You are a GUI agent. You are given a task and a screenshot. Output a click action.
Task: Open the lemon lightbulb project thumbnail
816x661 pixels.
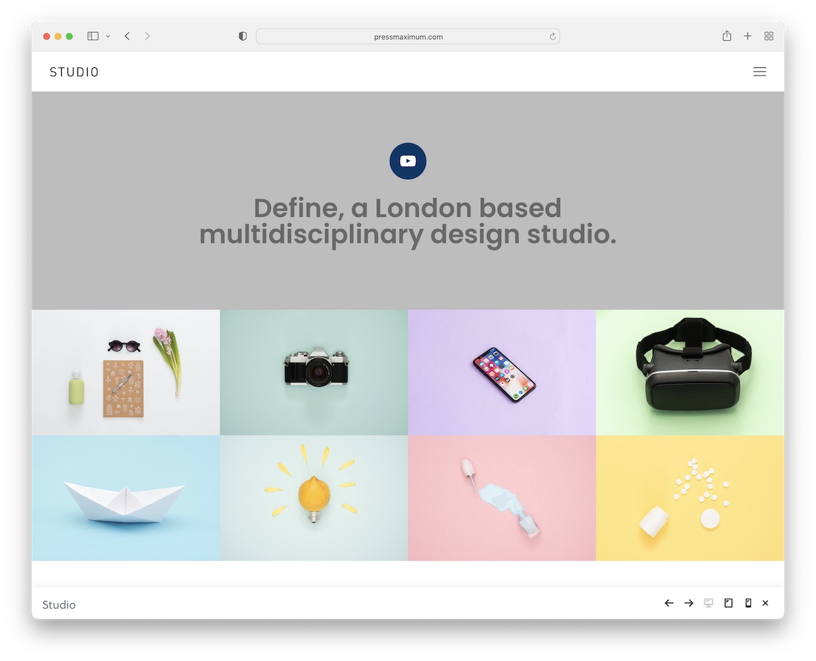click(314, 498)
